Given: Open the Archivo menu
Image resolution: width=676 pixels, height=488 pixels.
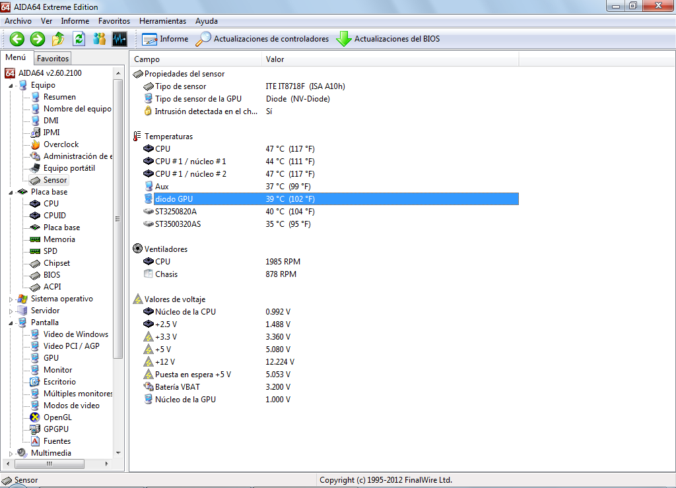Looking at the screenshot, I should click(x=18, y=21).
